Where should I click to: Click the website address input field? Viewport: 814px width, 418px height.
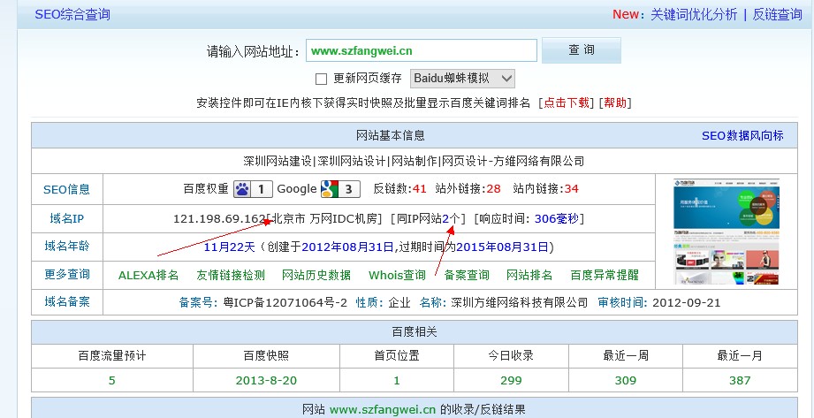pyautogui.click(x=421, y=50)
